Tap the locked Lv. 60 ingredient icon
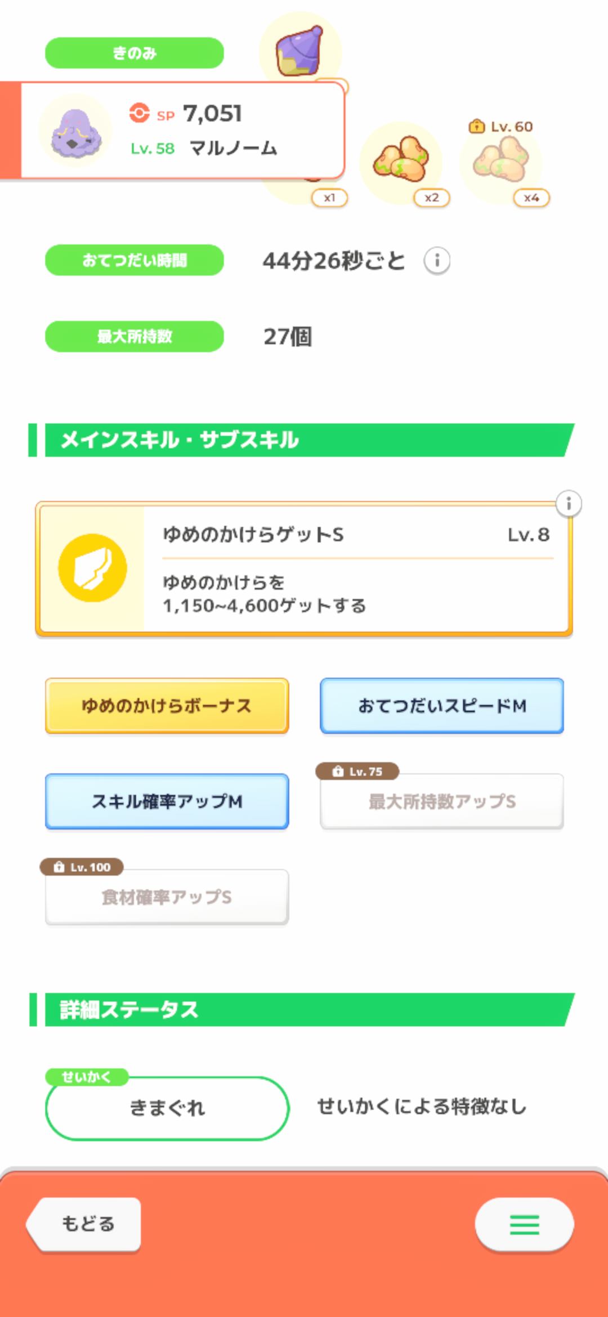This screenshot has height=1317, width=608. click(x=501, y=162)
